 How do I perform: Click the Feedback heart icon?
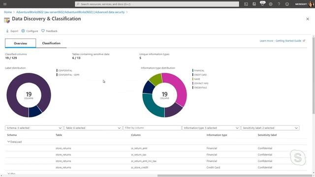pyautogui.click(x=43, y=31)
